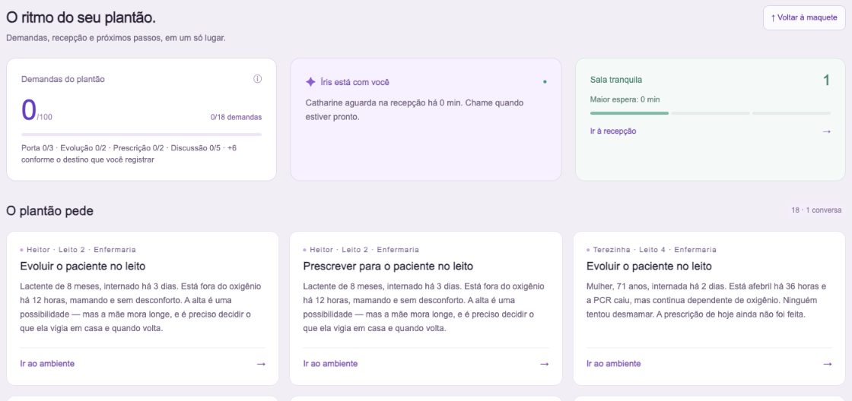Click Terezinha · Leito 4 · Enfermaria label
This screenshot has height=401, width=852.
[x=651, y=250]
